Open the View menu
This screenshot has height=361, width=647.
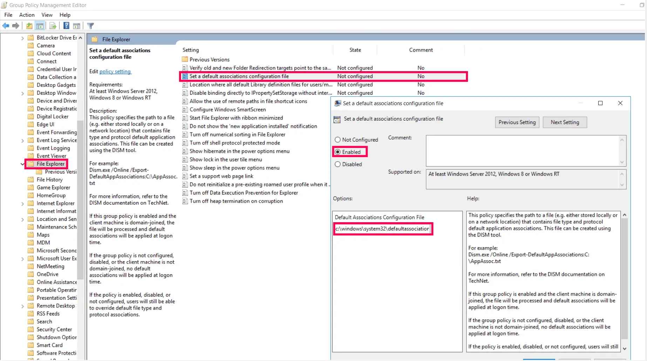47,15
